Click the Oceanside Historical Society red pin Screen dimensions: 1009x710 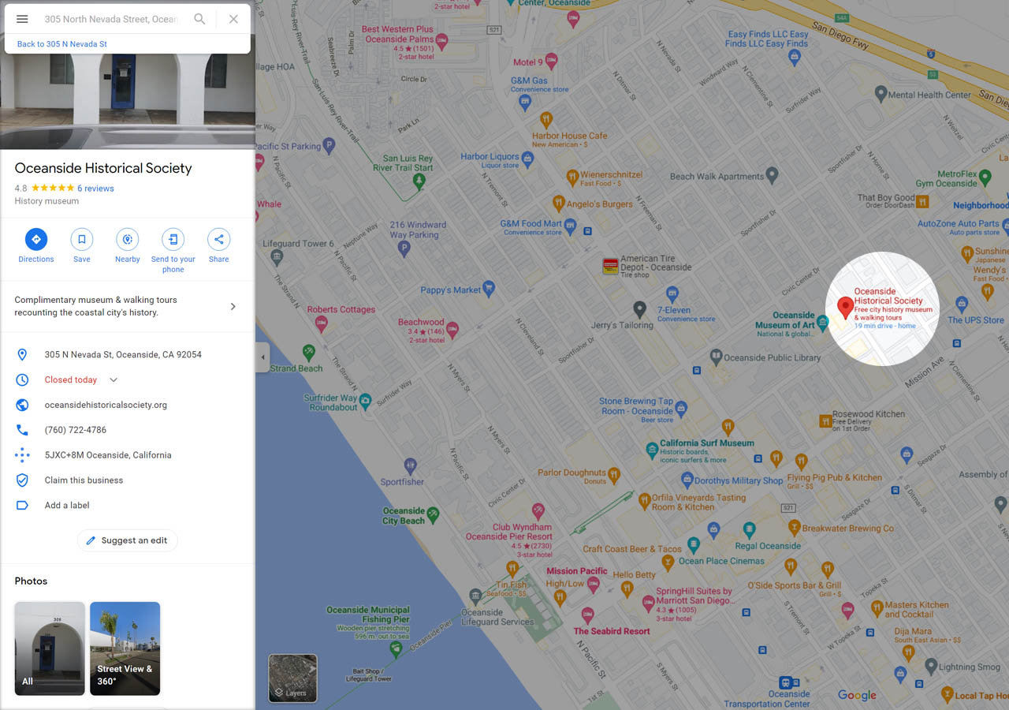[x=845, y=308]
